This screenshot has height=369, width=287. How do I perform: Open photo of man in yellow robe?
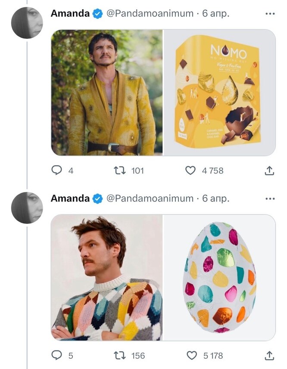[x=107, y=93]
